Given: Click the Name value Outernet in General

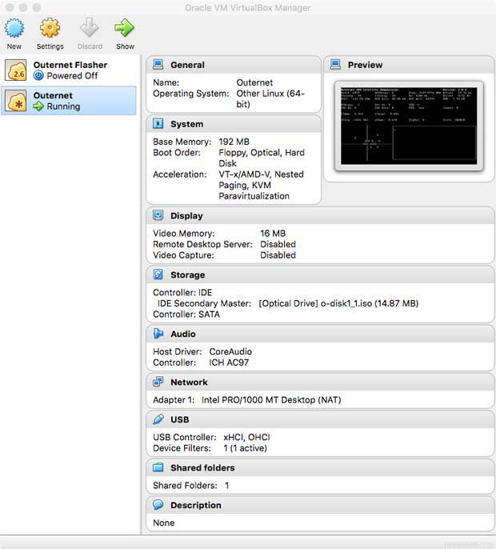Looking at the screenshot, I should (254, 82).
